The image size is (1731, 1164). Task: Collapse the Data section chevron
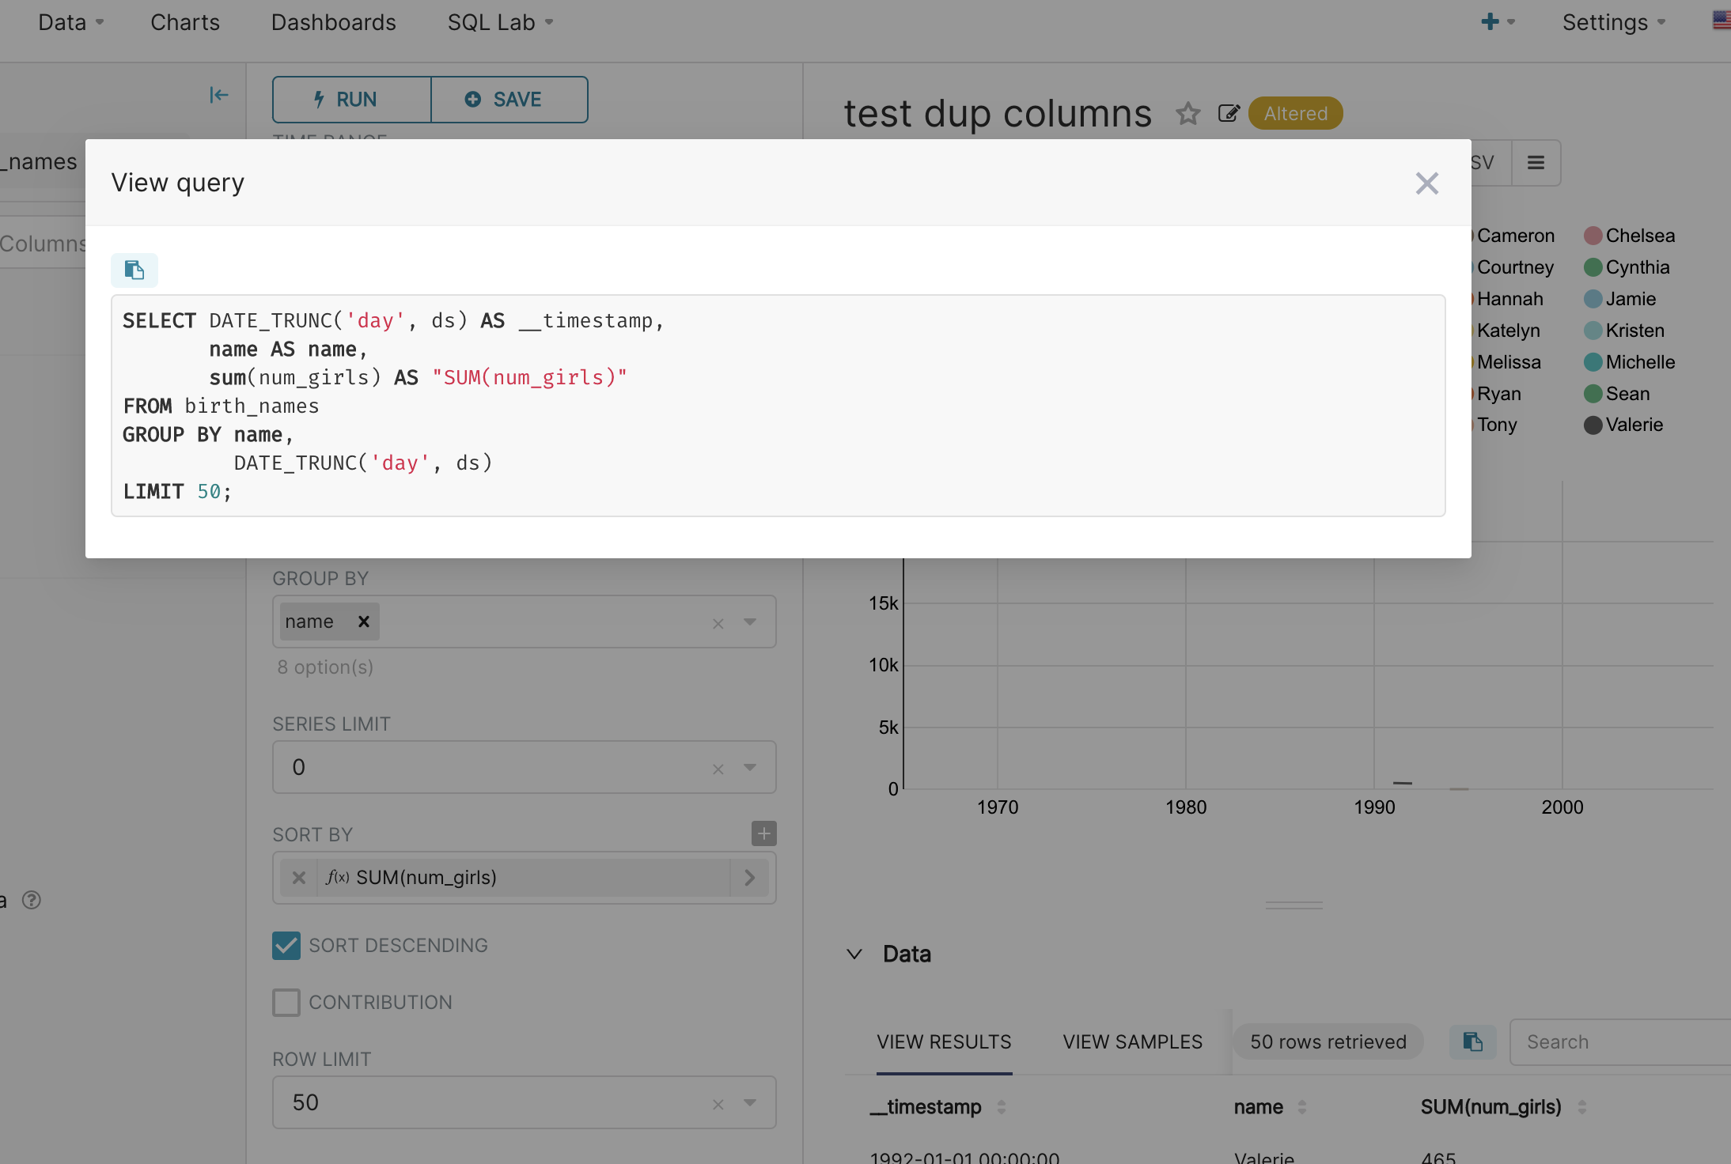click(854, 954)
